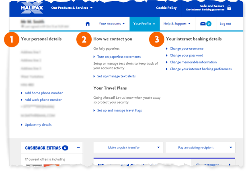Click the Halifax logo

(32, 8)
